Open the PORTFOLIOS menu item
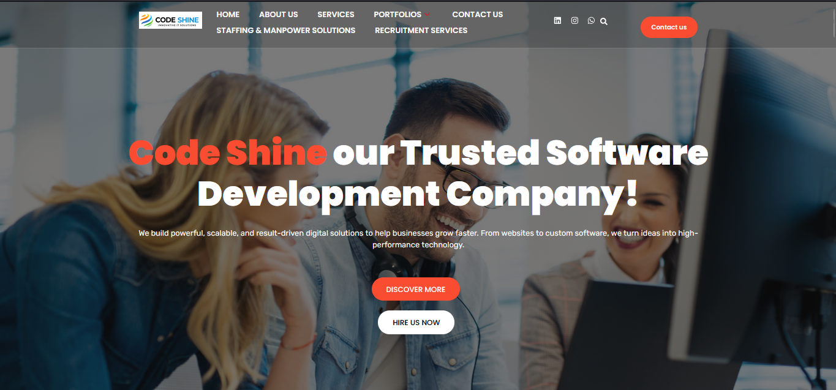Viewport: 836px width, 390px height. pos(397,14)
